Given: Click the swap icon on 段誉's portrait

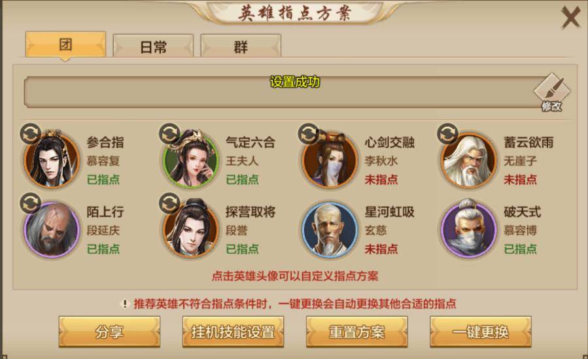Looking at the screenshot, I should [x=169, y=203].
